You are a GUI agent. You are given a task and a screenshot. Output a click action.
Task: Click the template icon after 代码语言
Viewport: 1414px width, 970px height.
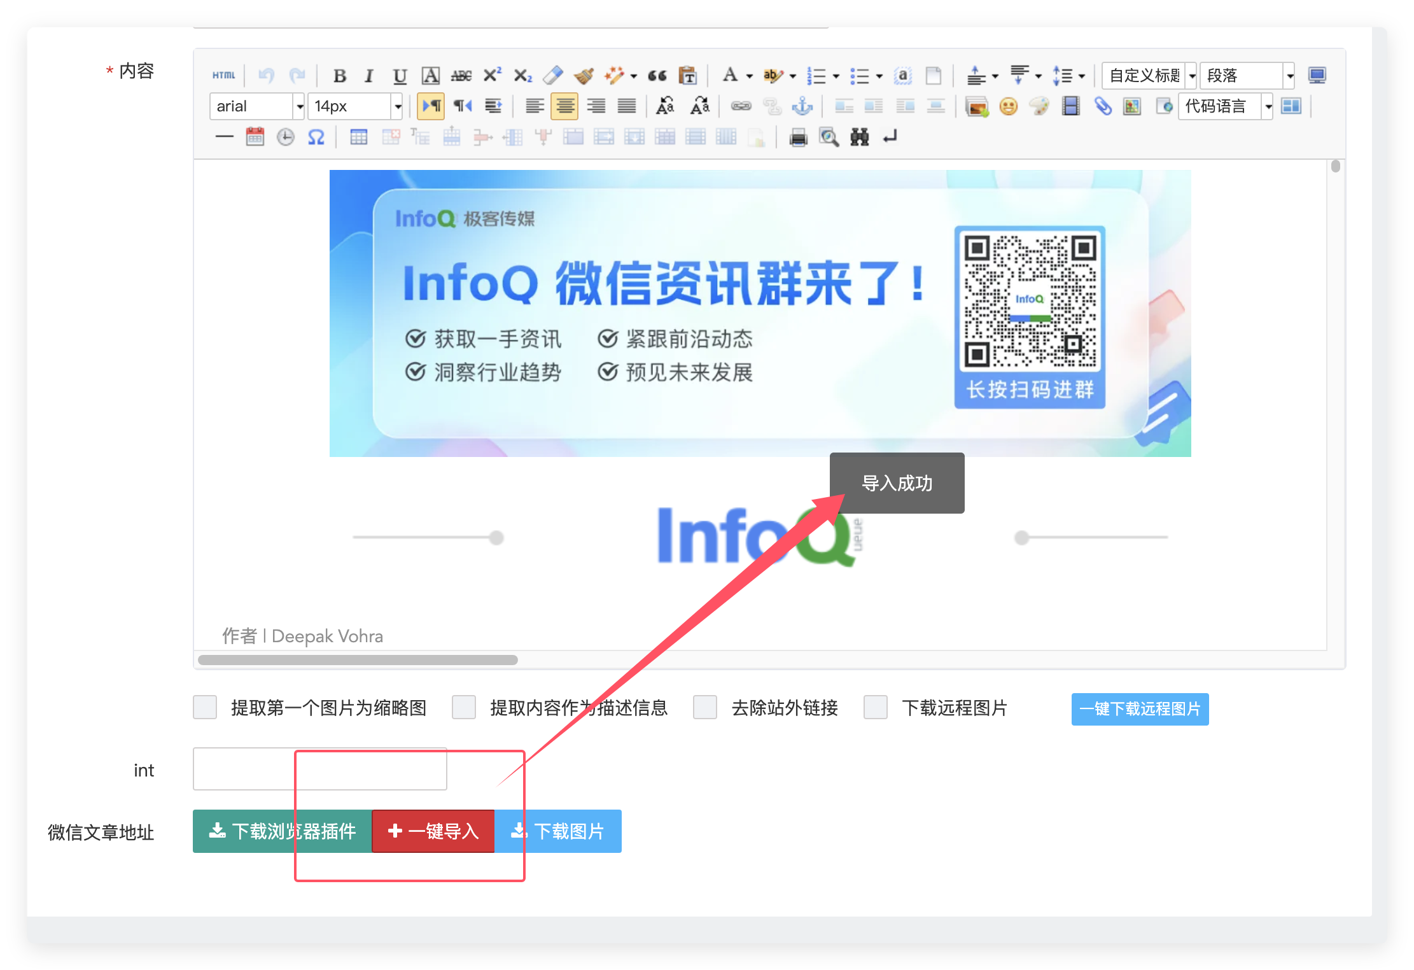[x=1291, y=106]
